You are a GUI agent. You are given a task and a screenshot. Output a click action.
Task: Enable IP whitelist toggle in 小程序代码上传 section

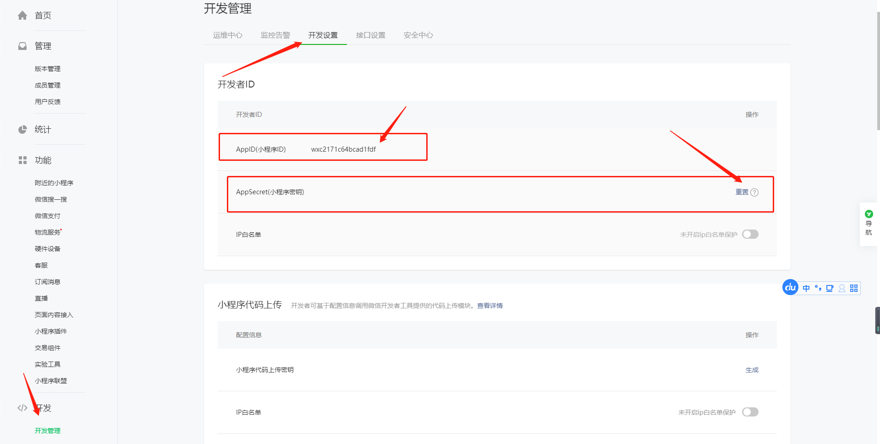click(x=750, y=412)
